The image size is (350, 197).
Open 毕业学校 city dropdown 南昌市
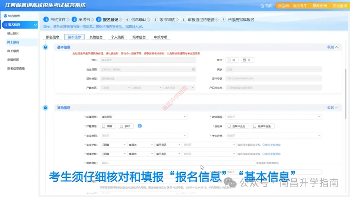coord(140,145)
